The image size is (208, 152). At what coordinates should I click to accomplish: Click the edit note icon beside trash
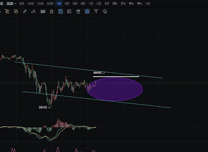[69, 11]
